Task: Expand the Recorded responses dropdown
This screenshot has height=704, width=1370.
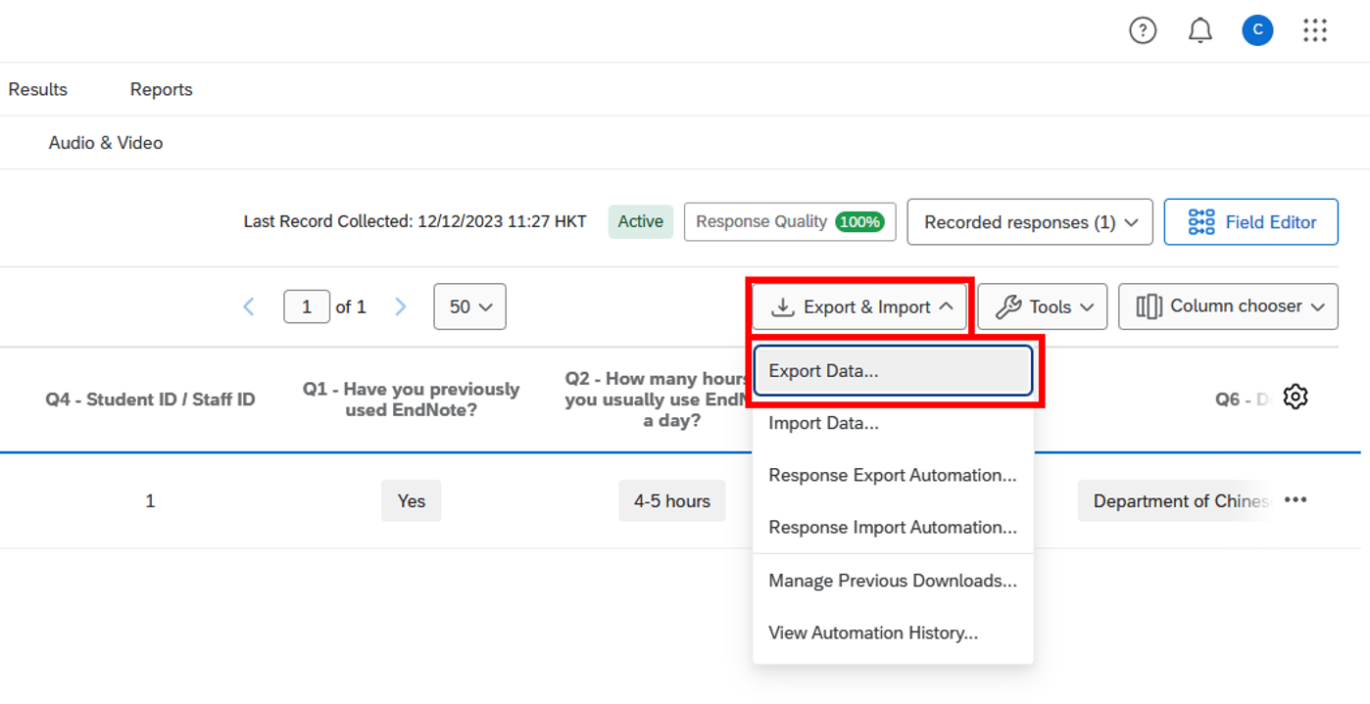Action: [x=1029, y=222]
